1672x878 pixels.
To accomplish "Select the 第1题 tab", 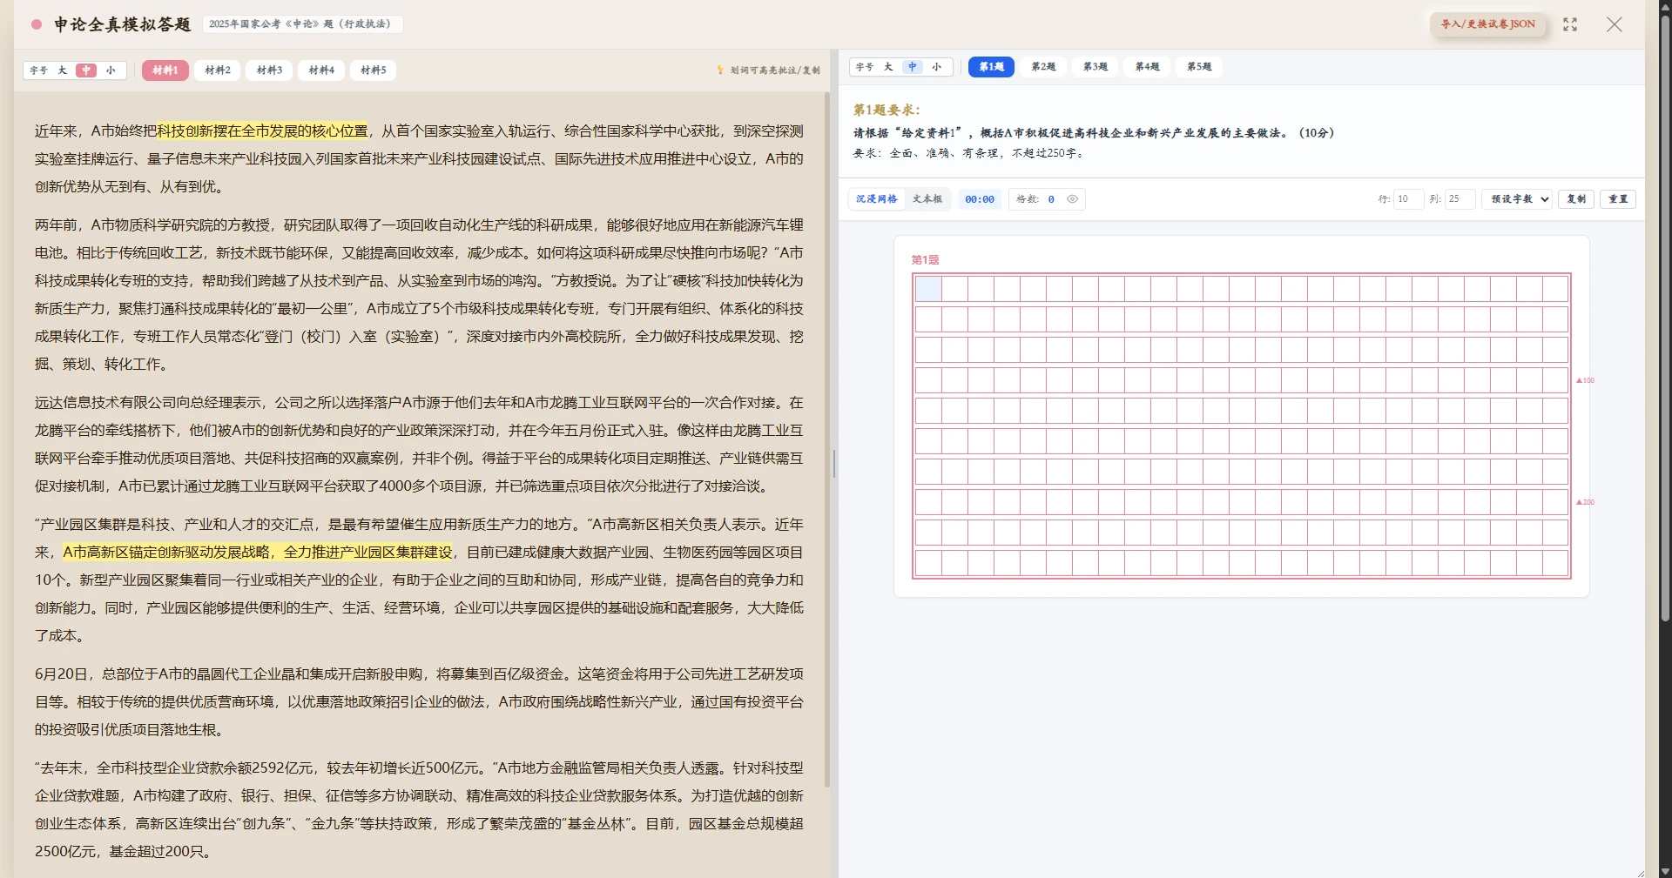I will (x=991, y=67).
